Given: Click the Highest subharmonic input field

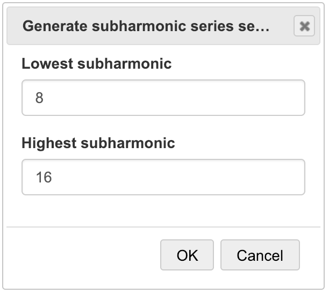Looking at the screenshot, I should coord(163,177).
